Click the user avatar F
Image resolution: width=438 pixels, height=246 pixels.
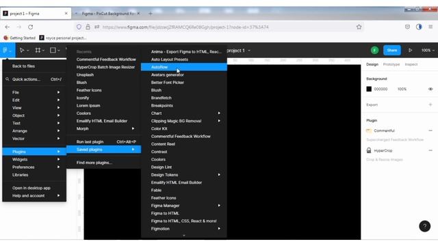(x=374, y=50)
